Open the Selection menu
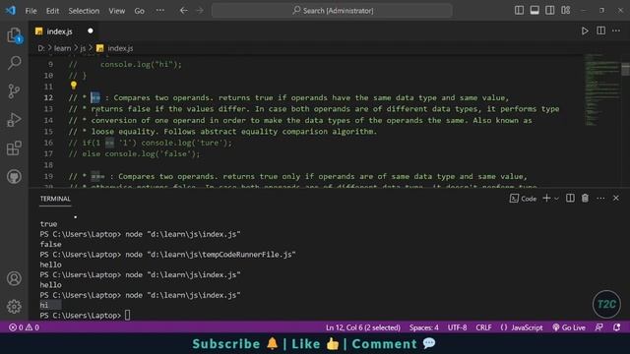This screenshot has width=630, height=354. click(x=84, y=11)
